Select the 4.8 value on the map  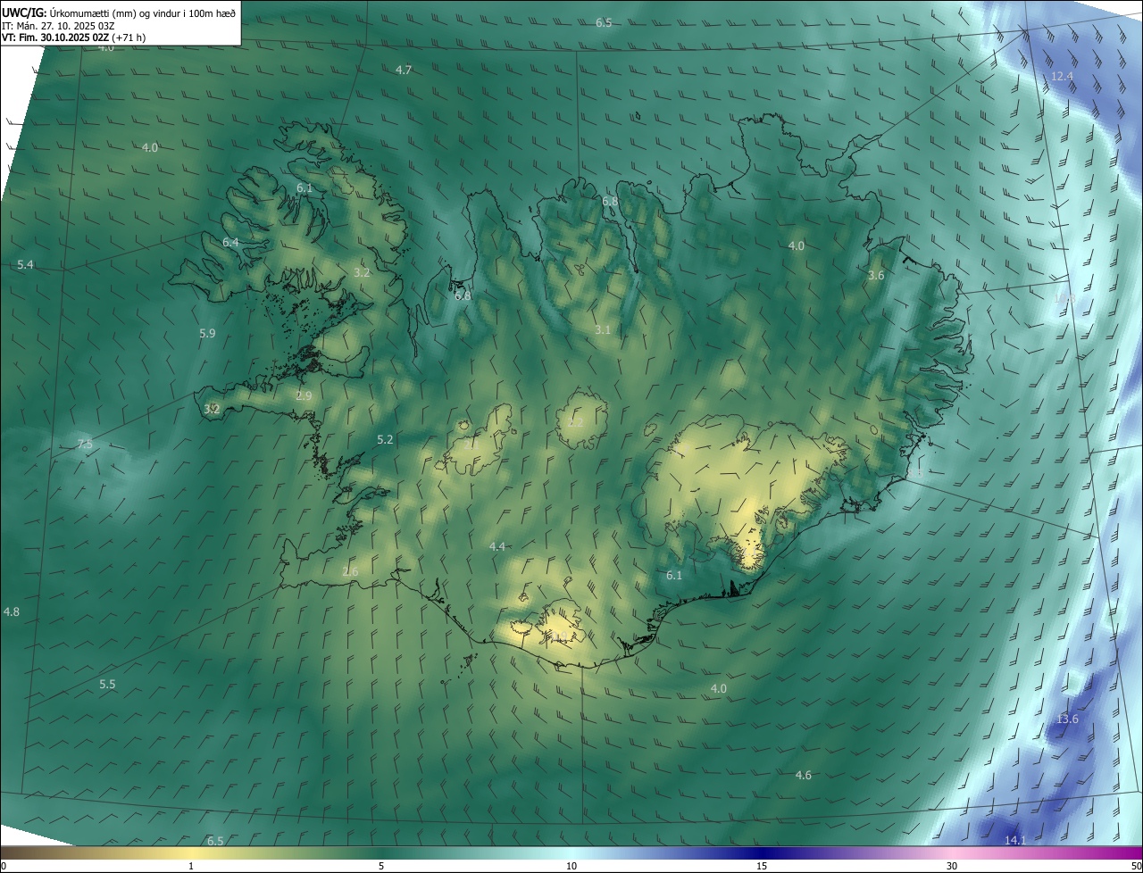coord(12,612)
